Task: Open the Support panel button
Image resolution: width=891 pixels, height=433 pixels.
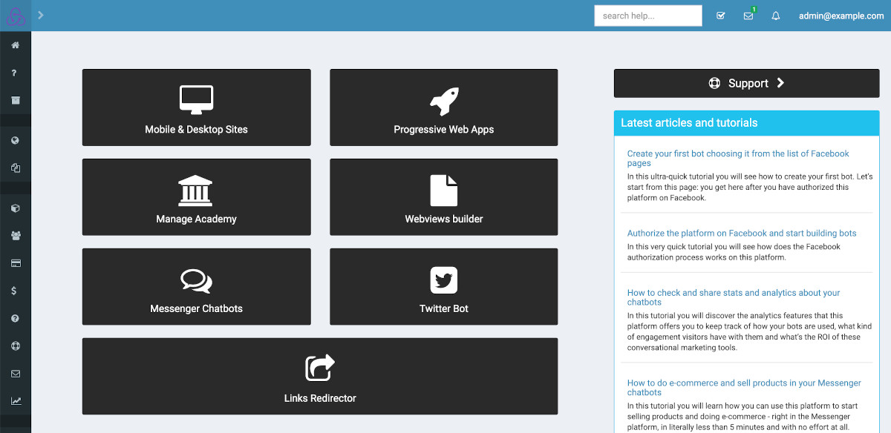Action: pyautogui.click(x=746, y=83)
